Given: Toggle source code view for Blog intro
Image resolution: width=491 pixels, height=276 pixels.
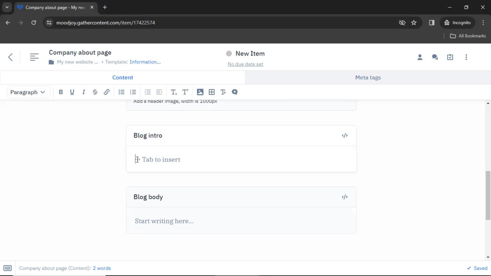Looking at the screenshot, I should click(x=345, y=135).
